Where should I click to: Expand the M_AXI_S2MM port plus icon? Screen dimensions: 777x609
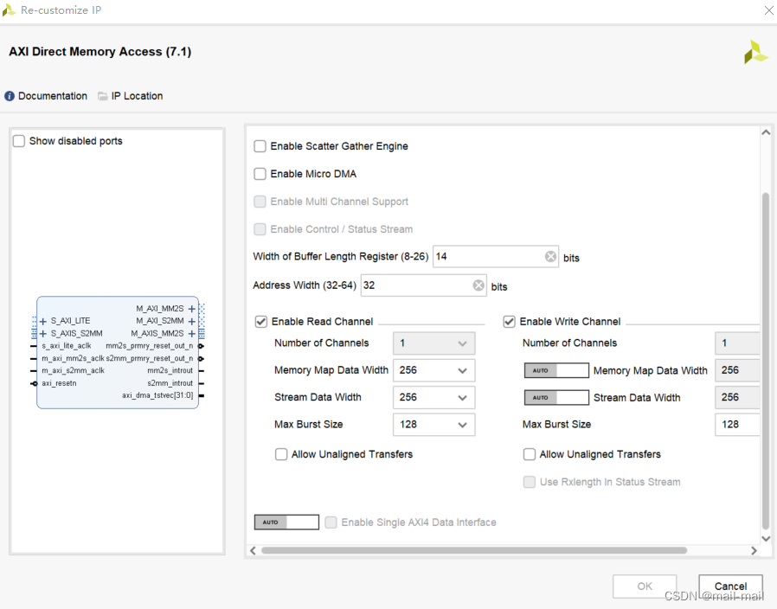tap(192, 321)
